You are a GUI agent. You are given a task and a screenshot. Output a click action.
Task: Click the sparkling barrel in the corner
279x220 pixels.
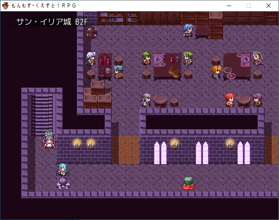pyautogui.click(x=91, y=33)
